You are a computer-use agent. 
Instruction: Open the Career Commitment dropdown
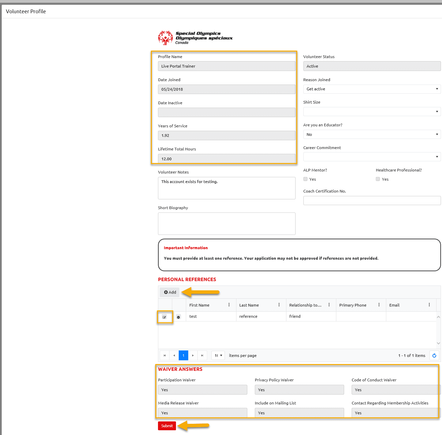click(372, 157)
